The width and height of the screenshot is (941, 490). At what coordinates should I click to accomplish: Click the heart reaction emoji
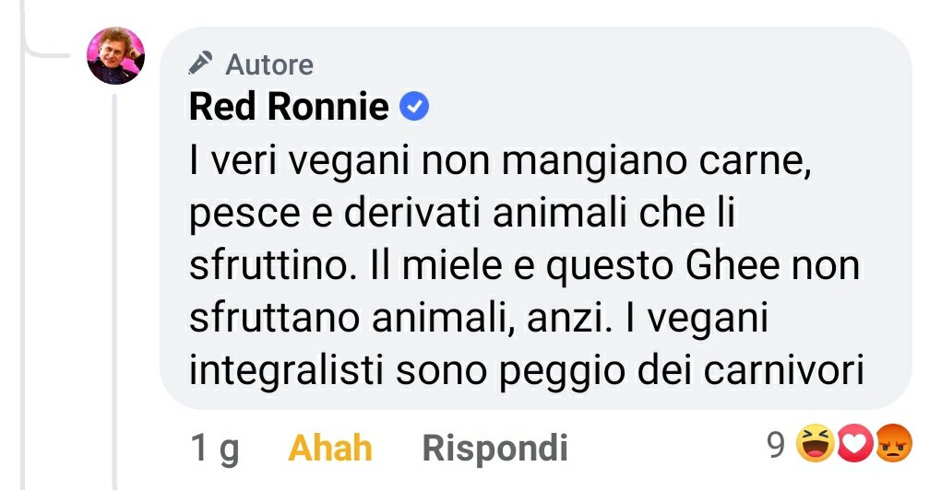pyautogui.click(x=854, y=446)
